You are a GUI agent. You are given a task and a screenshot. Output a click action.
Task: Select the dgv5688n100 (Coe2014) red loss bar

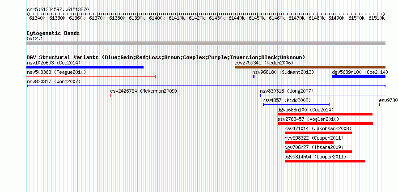click(x=325, y=114)
